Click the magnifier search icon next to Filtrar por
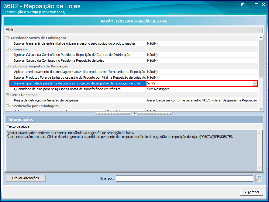The width and height of the screenshot is (269, 202). (x=259, y=178)
